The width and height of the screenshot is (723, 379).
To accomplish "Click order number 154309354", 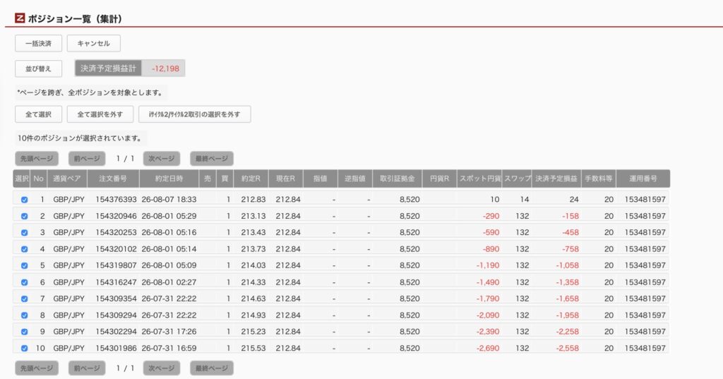I will coord(116,299).
